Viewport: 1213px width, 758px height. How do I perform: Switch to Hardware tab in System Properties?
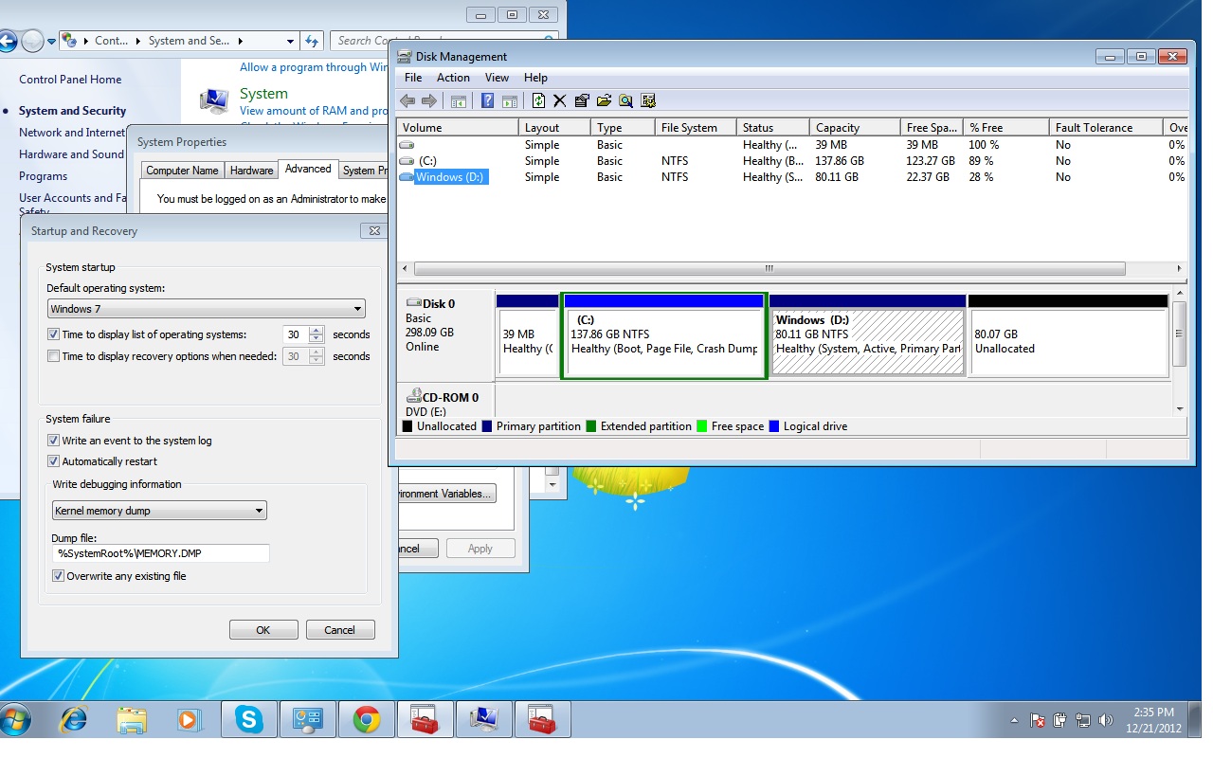(x=252, y=171)
